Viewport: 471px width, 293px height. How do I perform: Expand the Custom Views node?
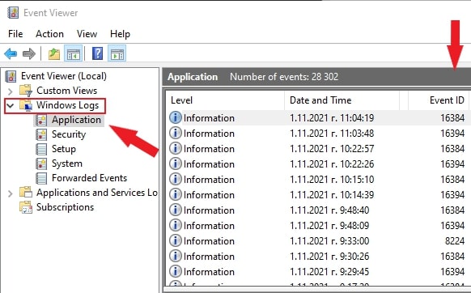(x=11, y=91)
